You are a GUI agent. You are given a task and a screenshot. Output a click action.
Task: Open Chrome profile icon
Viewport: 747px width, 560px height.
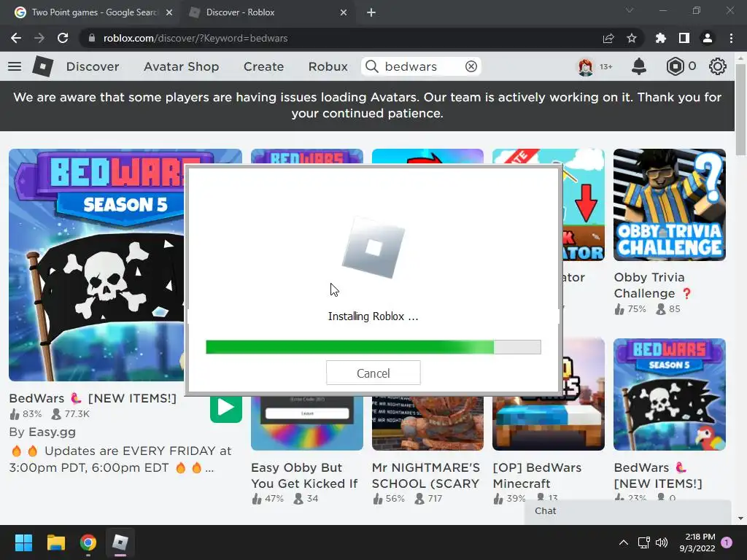coord(708,38)
